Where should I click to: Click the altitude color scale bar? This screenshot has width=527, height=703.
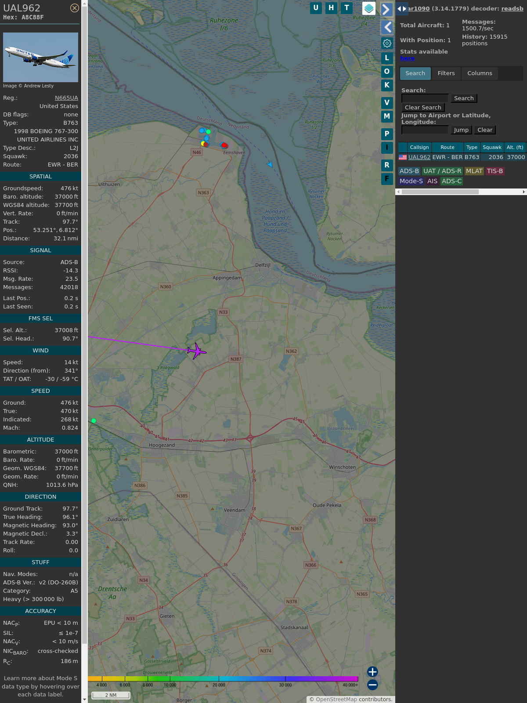click(223, 679)
